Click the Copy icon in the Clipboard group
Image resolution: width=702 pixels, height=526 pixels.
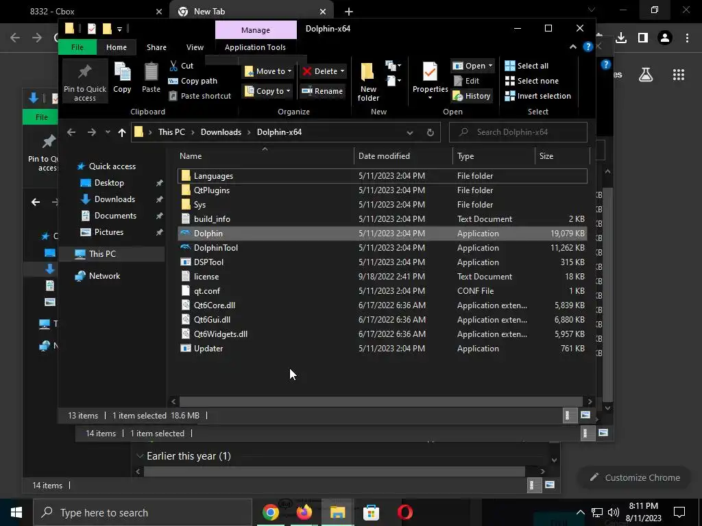[x=122, y=77]
